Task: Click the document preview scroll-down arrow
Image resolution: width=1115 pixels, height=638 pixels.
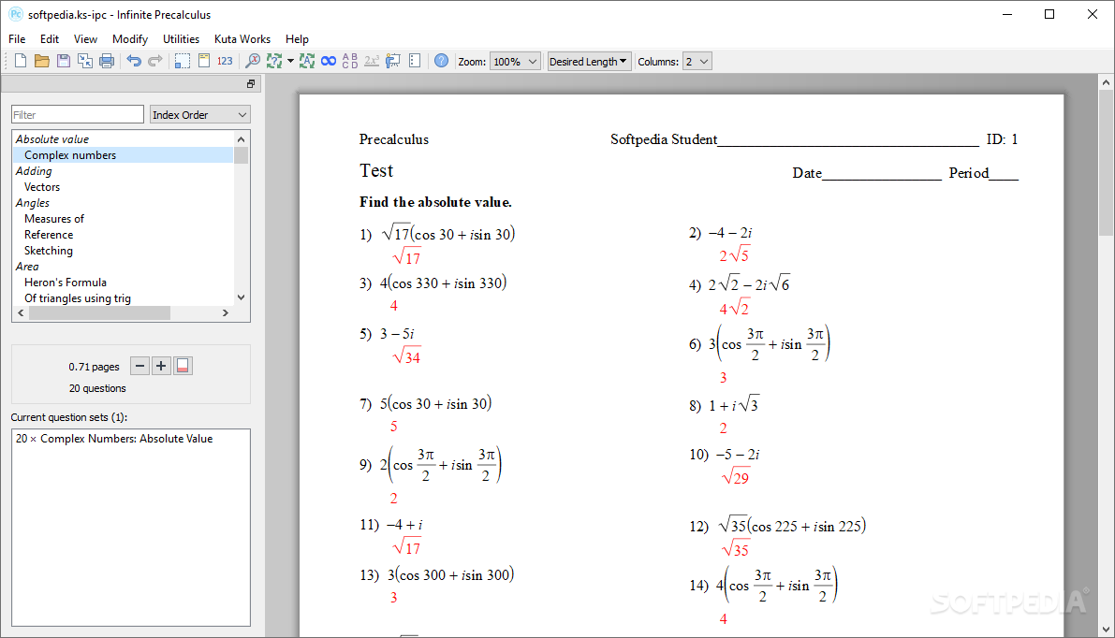Action: pos(1106,630)
